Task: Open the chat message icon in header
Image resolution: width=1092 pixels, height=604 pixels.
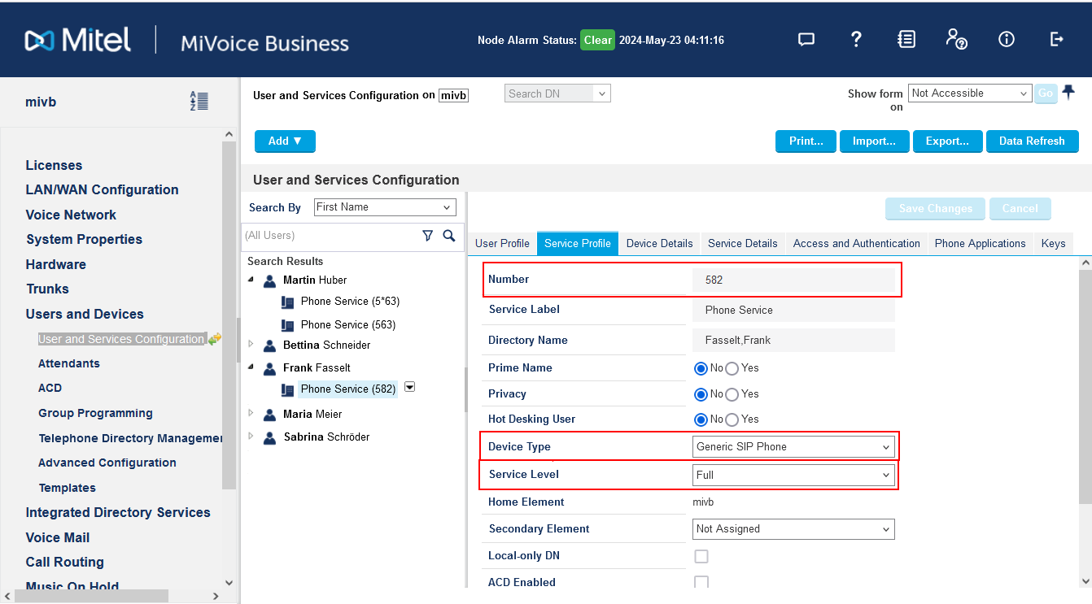Action: pyautogui.click(x=806, y=40)
